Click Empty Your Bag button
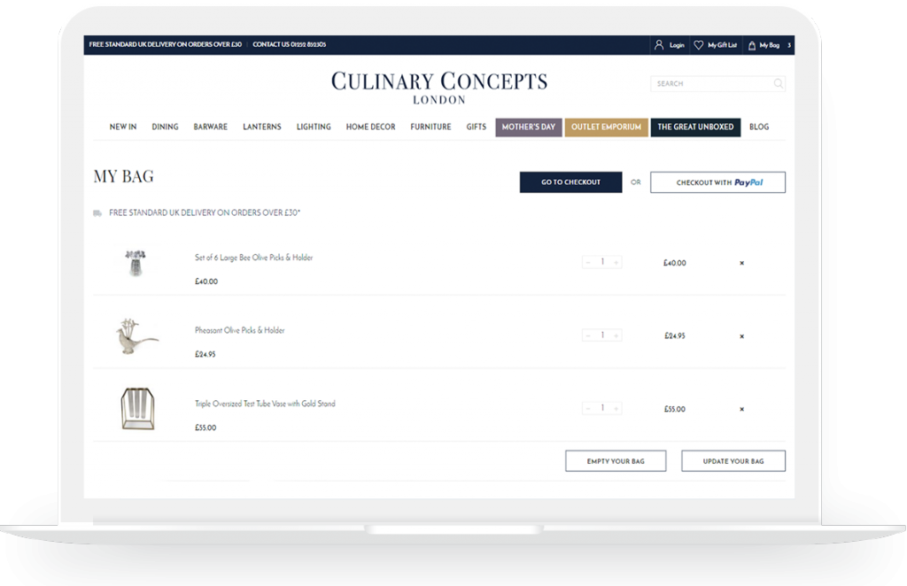 click(x=615, y=461)
